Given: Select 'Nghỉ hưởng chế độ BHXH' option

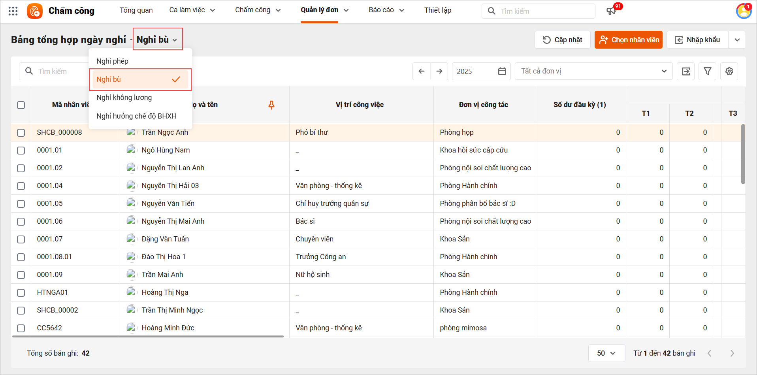Looking at the screenshot, I should (136, 116).
